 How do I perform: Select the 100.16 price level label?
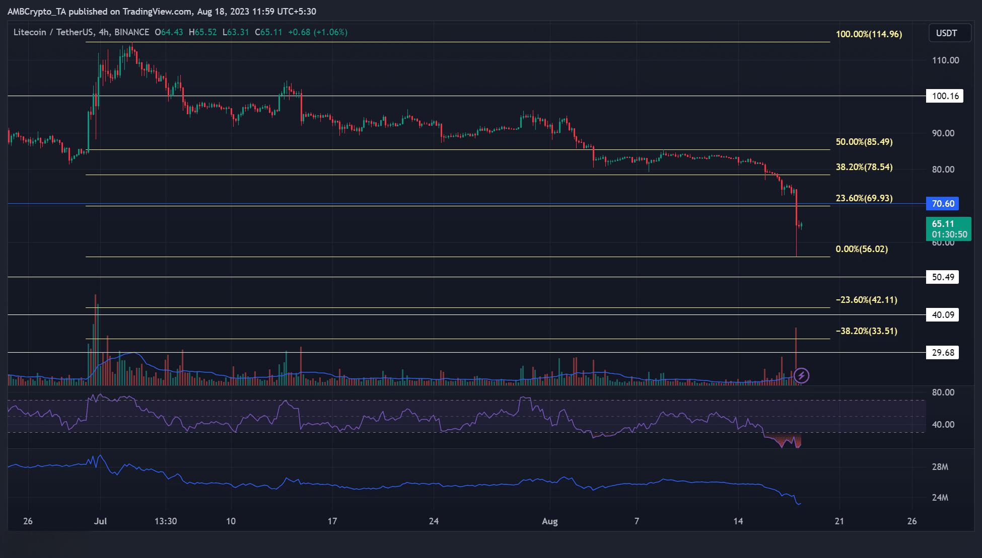tap(944, 96)
